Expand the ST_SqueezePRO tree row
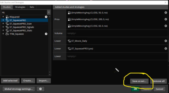The image size is (169, 93). click(3, 20)
